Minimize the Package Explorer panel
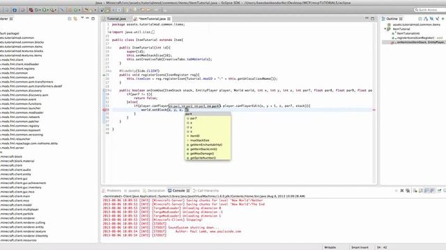 pos(87,19)
